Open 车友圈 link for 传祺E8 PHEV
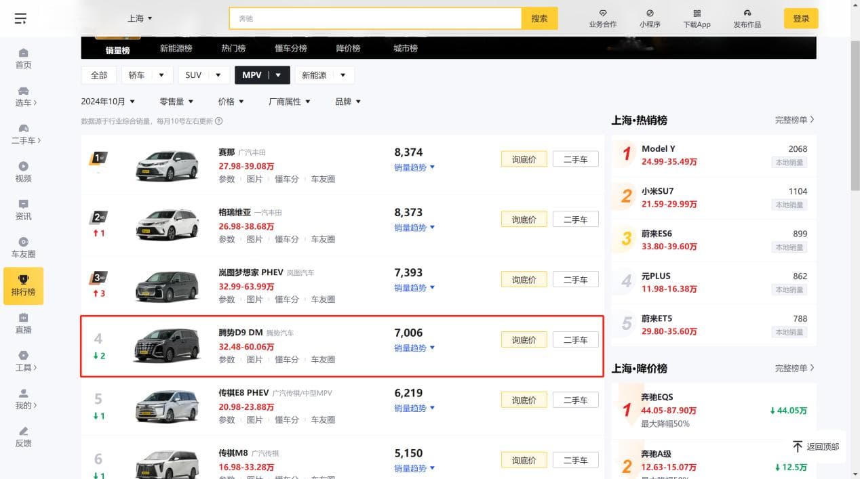Screen dimensions: 860x479 (323, 420)
